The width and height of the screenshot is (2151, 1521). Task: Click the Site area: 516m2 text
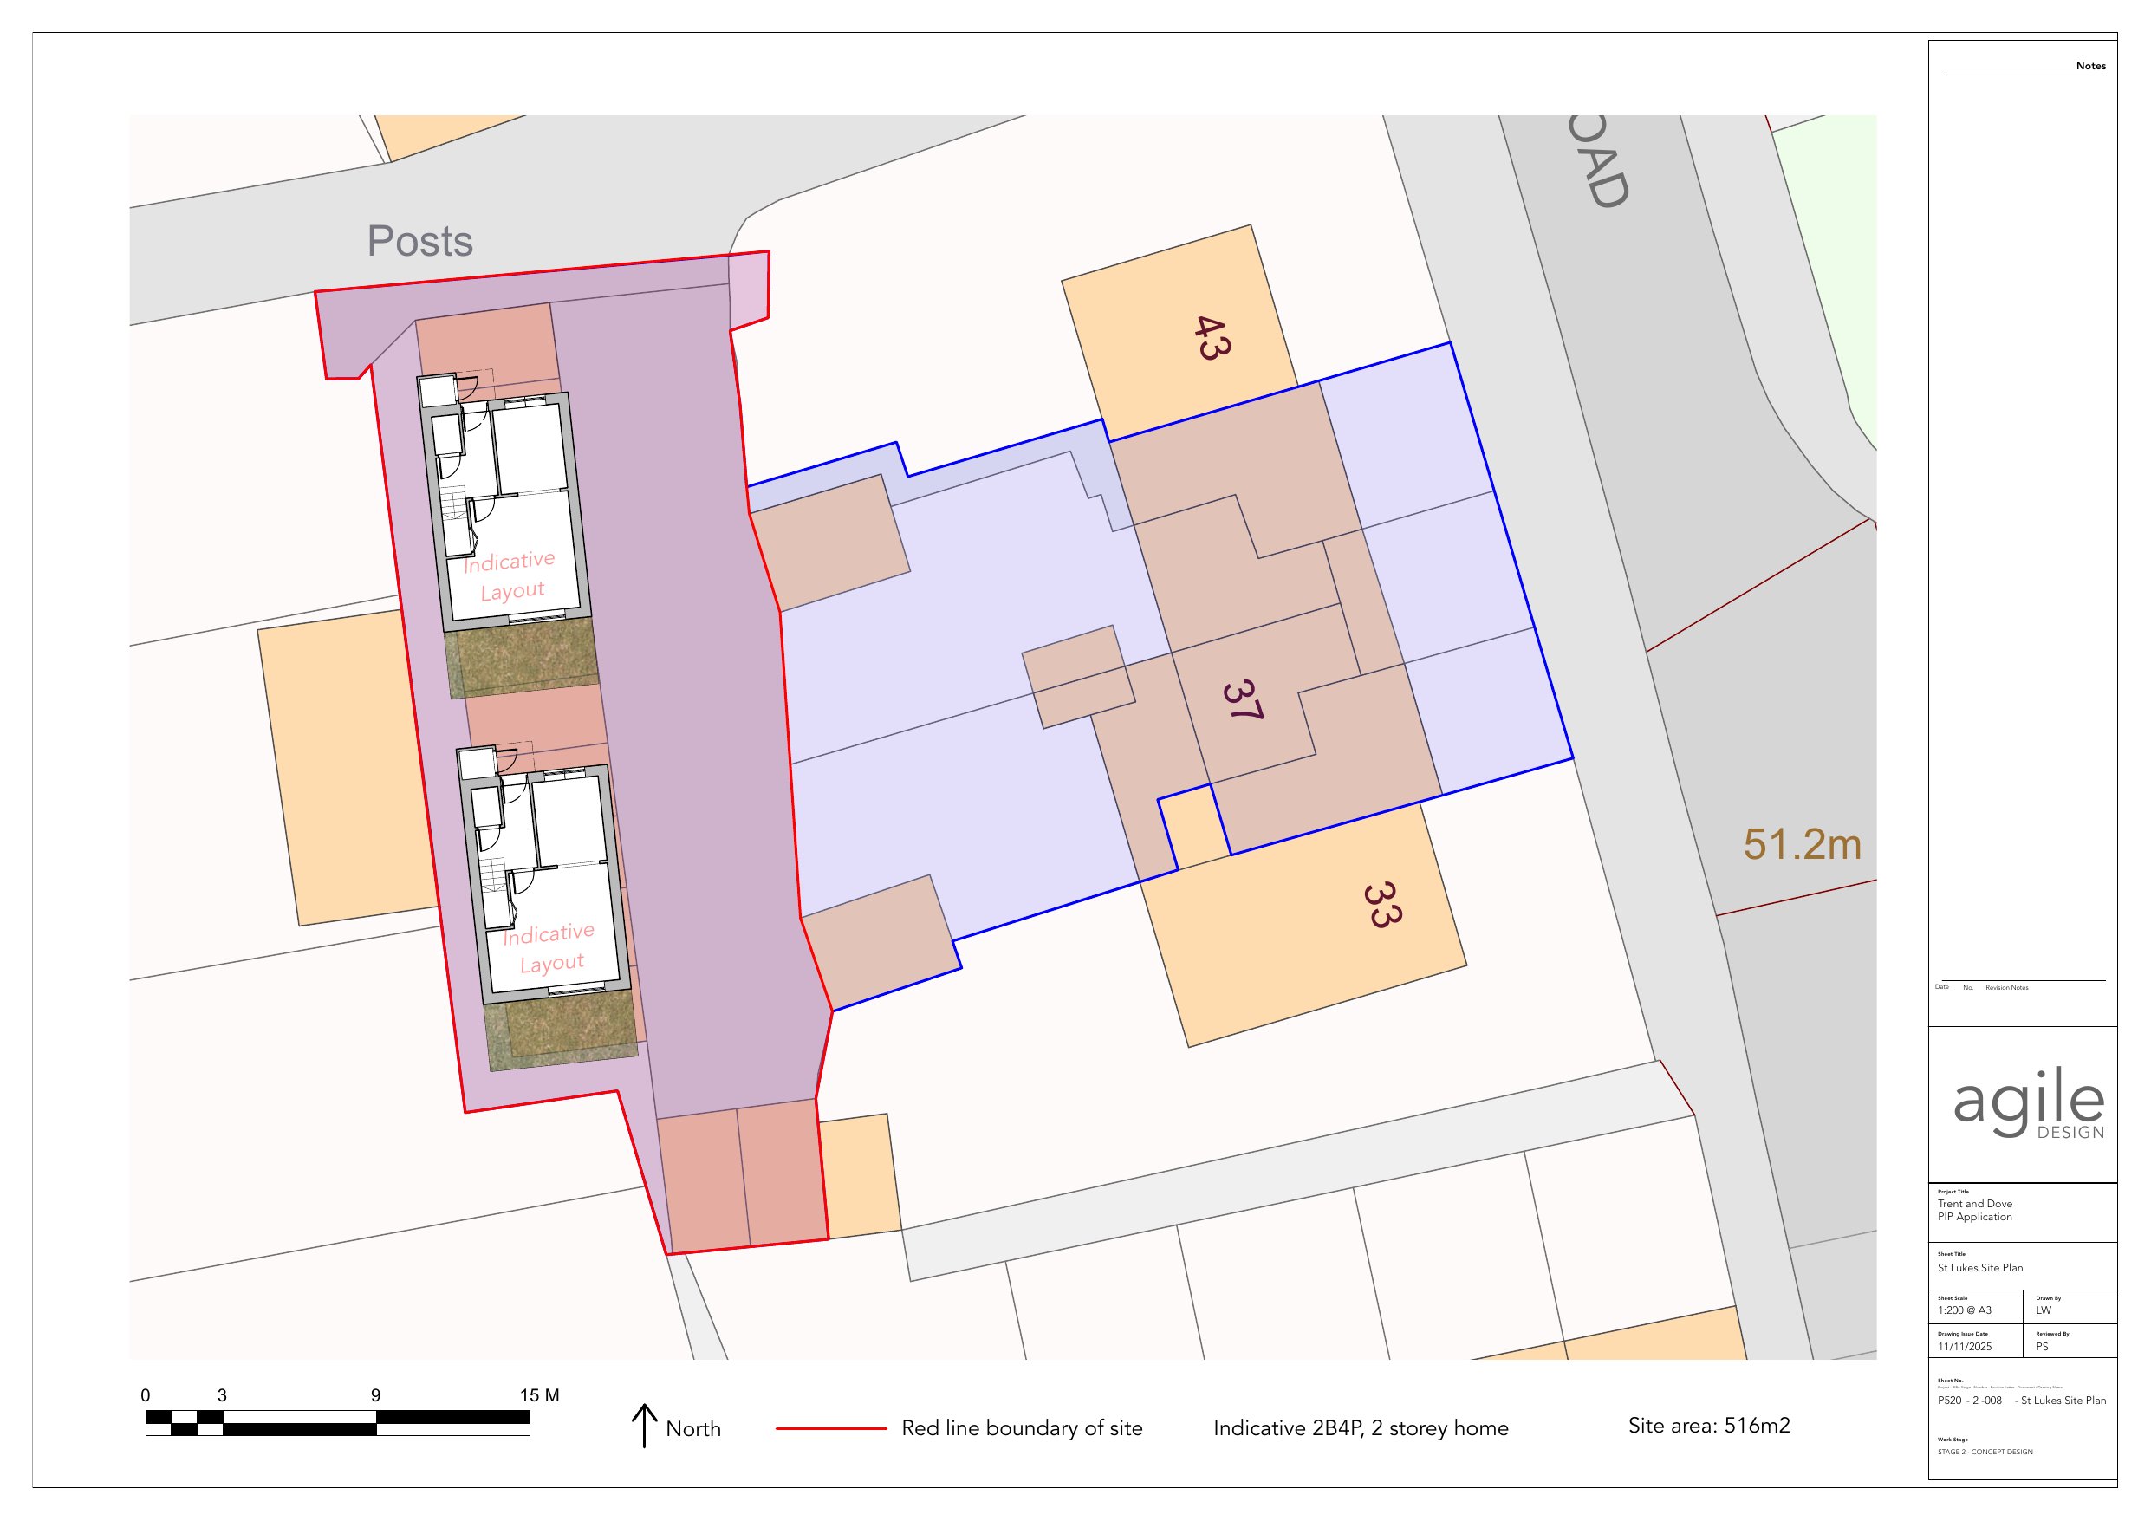tap(1709, 1426)
